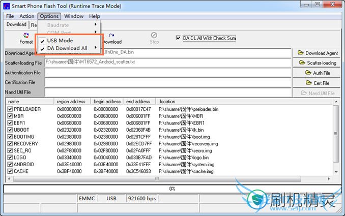Click the Auth File folder icon
Viewport: 345px width, 216px height.
coord(308,73)
